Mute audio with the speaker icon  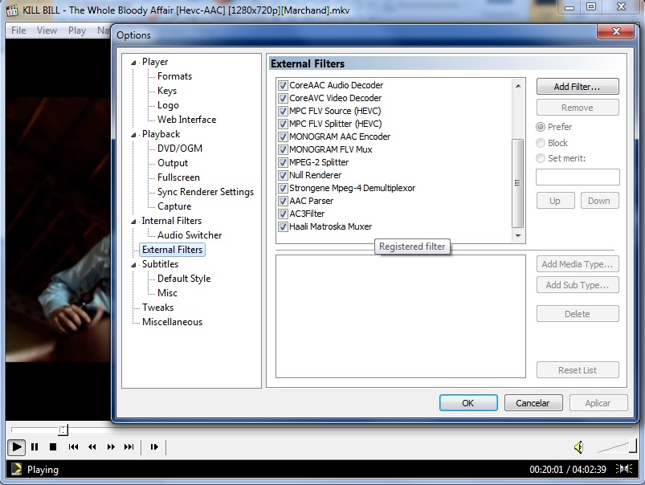[579, 446]
